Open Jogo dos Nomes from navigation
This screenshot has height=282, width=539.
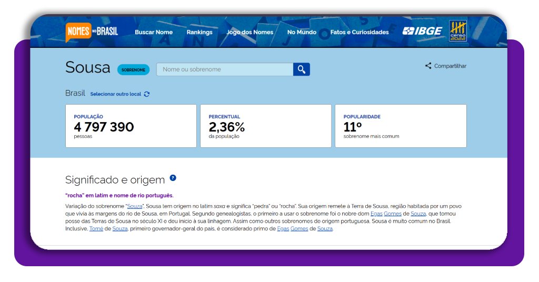pos(250,32)
